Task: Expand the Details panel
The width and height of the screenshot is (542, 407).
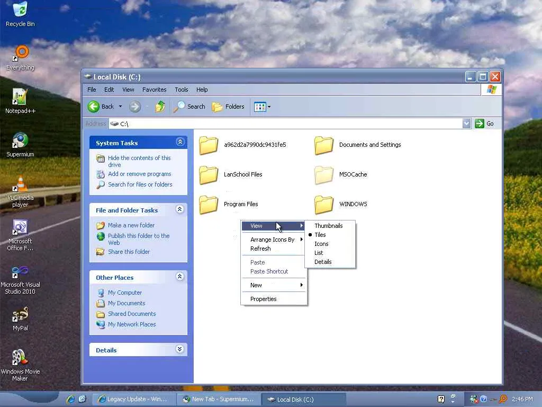Action: (x=180, y=349)
